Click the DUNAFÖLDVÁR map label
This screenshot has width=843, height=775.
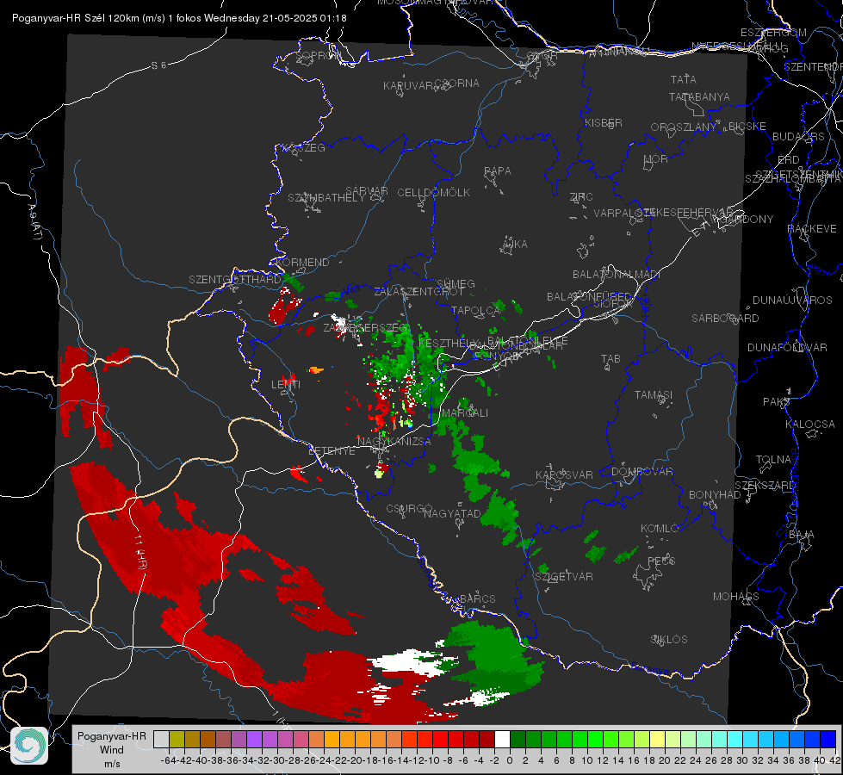click(x=787, y=347)
